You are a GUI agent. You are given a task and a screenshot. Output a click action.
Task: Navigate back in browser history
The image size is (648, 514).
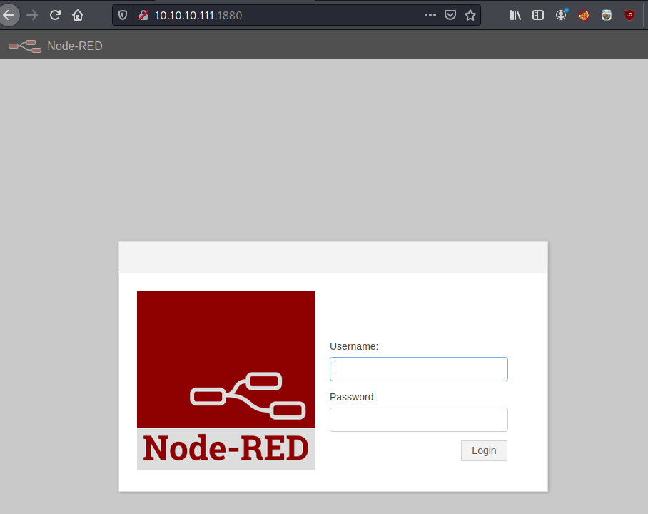tap(9, 14)
